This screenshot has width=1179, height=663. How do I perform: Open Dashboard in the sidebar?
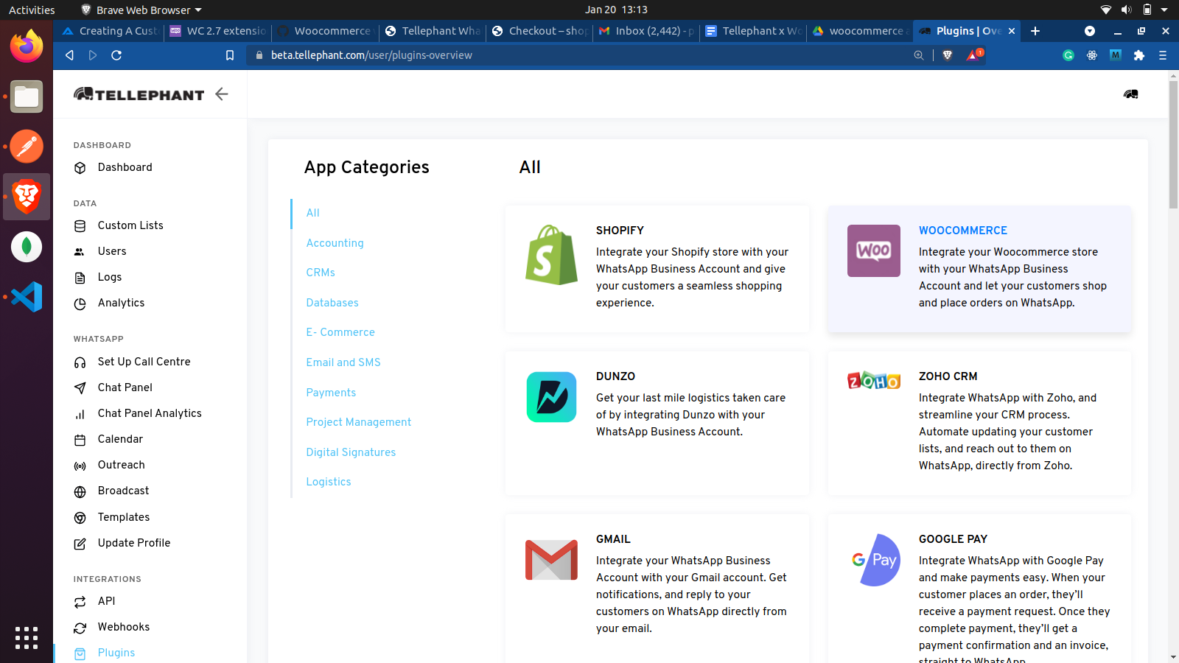click(x=125, y=167)
